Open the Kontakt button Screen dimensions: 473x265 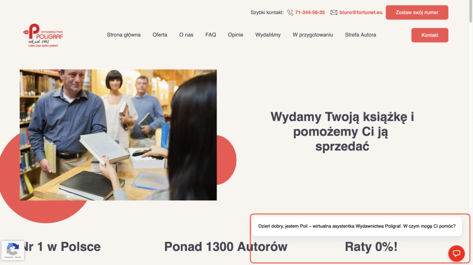[x=430, y=35]
